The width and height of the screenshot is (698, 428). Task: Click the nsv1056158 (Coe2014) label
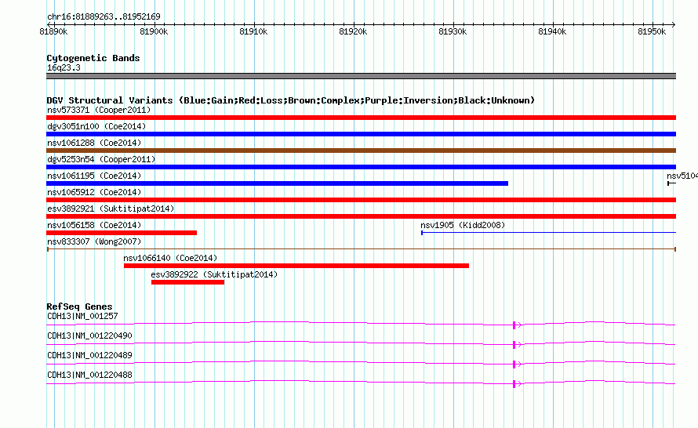tap(94, 225)
